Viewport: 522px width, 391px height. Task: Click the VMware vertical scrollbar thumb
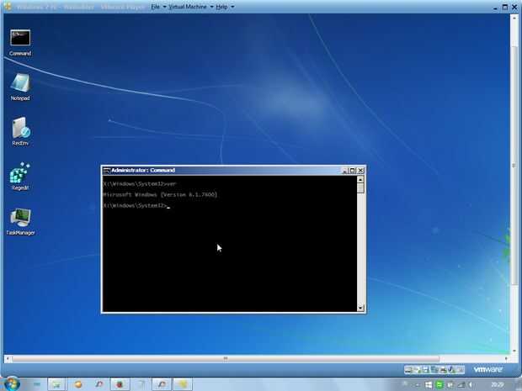514,165
